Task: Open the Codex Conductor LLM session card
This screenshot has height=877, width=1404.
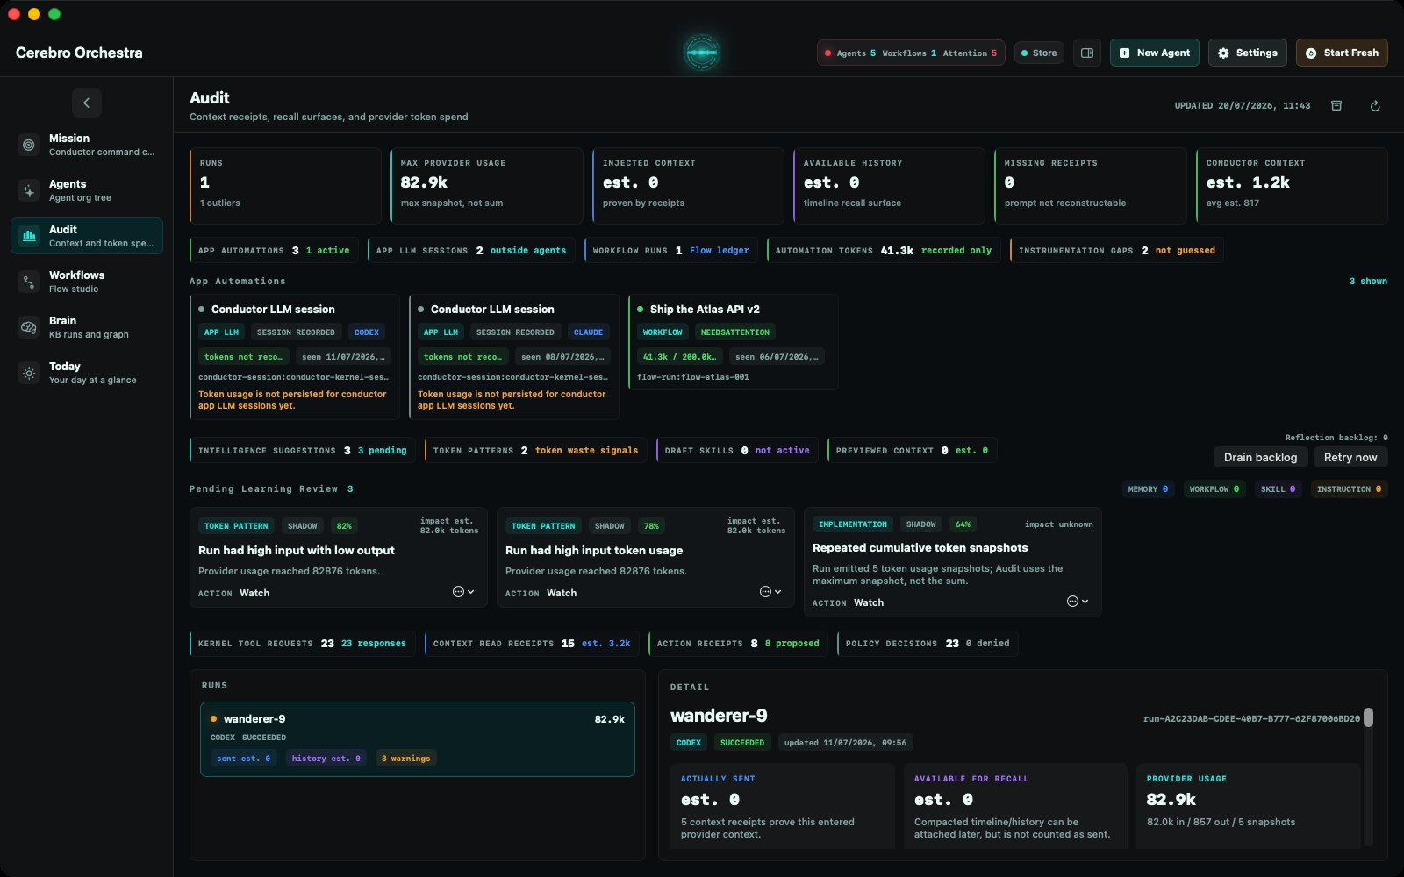Action: [294, 357]
